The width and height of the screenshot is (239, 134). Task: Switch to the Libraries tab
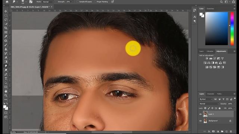210,51
